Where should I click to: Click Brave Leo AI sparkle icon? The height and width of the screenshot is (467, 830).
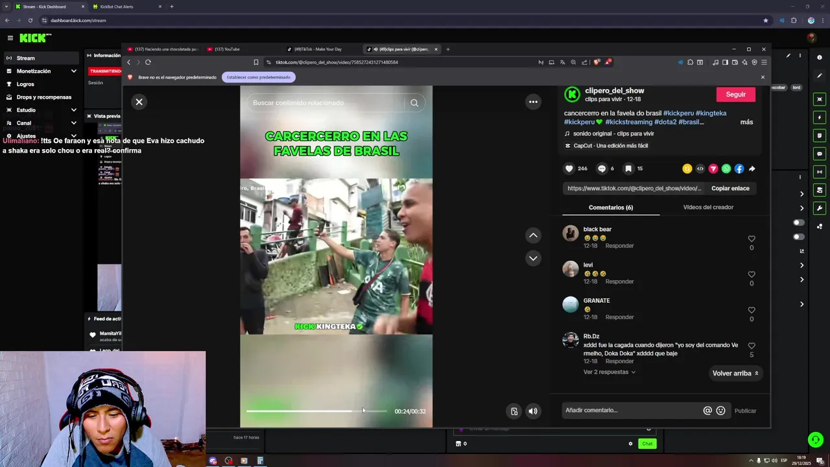click(744, 62)
